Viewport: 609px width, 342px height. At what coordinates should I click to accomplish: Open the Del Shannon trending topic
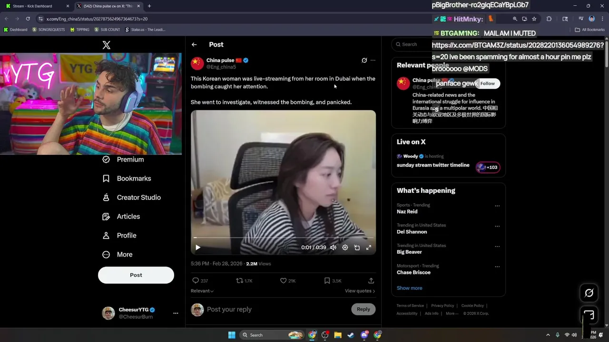412,232
